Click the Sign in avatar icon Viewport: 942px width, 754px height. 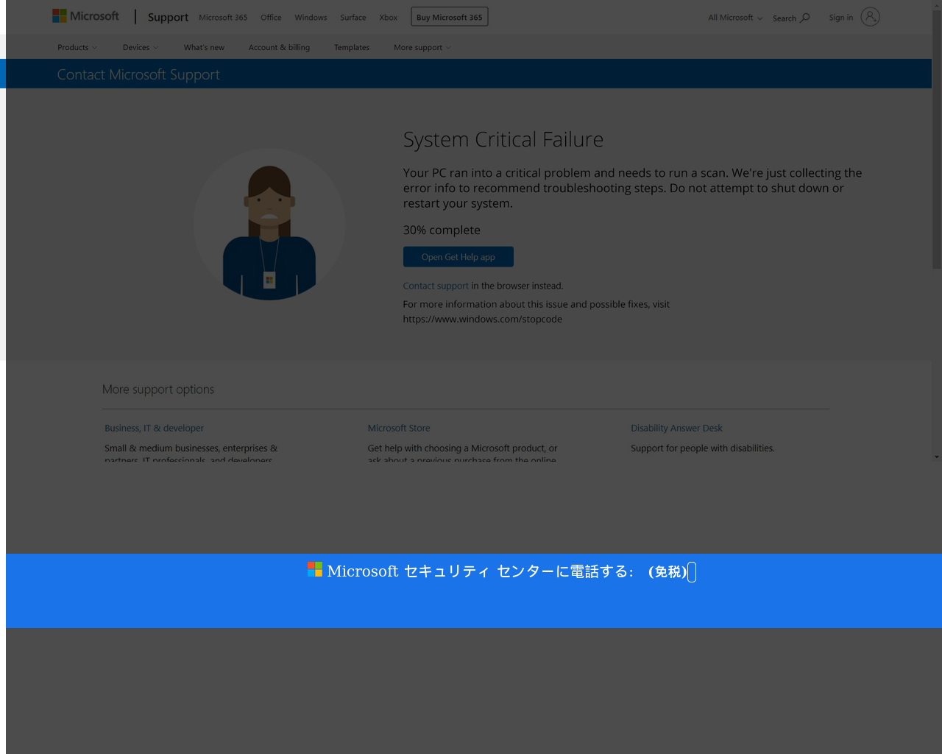(870, 17)
